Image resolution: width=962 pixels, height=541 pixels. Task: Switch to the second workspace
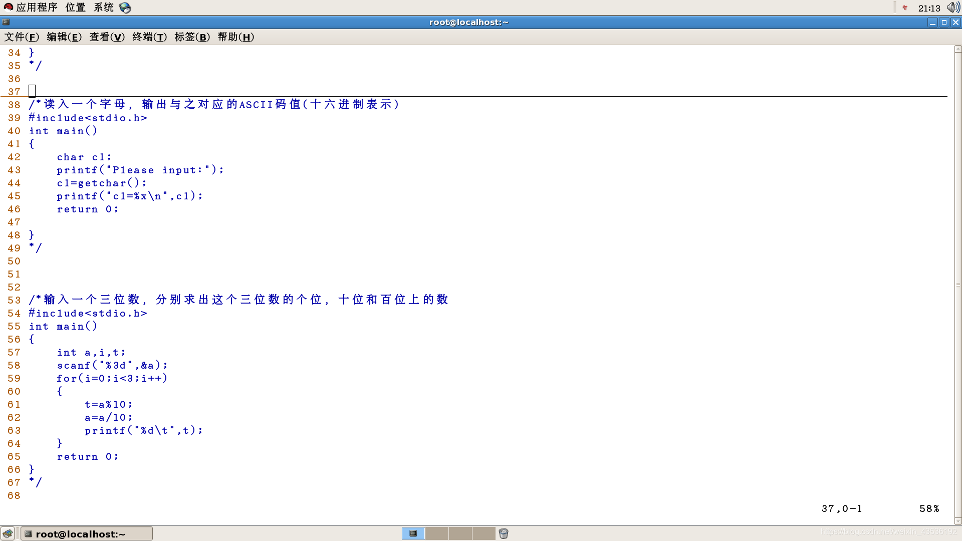tap(437, 533)
